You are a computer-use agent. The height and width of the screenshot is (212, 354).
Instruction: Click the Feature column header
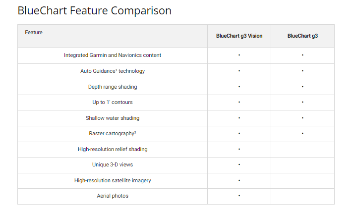(x=34, y=33)
